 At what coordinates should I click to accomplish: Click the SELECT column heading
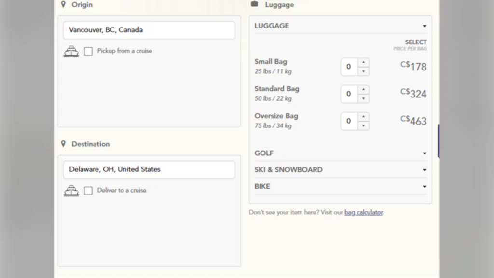point(415,42)
